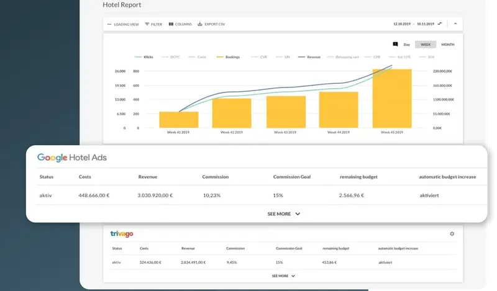Open trivago settings gear icon
Image resolution: width=497 pixels, height=291 pixels.
452,234
